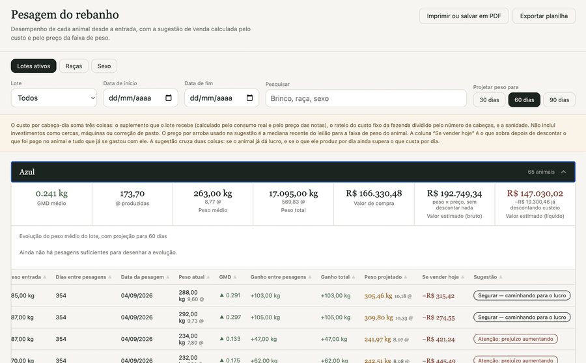
Task: Click the -R$ 274,55 sell-today value
Action: tap(438, 318)
